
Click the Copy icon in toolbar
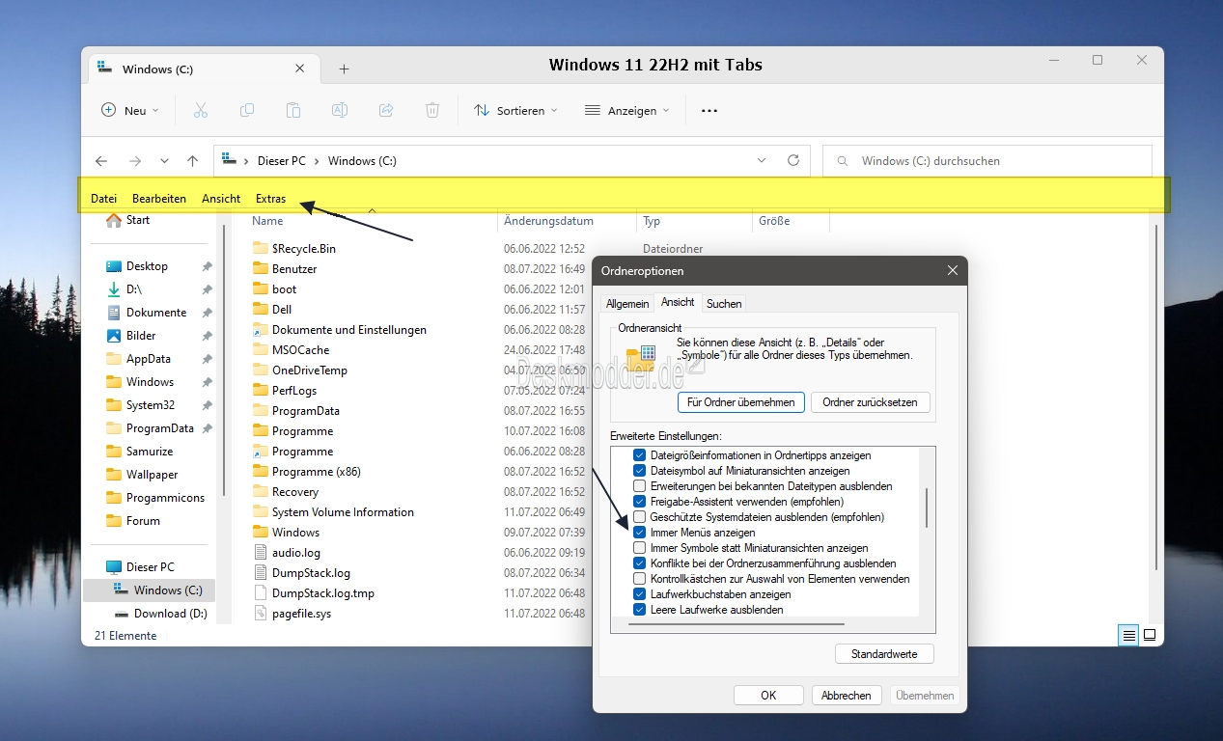(x=247, y=110)
